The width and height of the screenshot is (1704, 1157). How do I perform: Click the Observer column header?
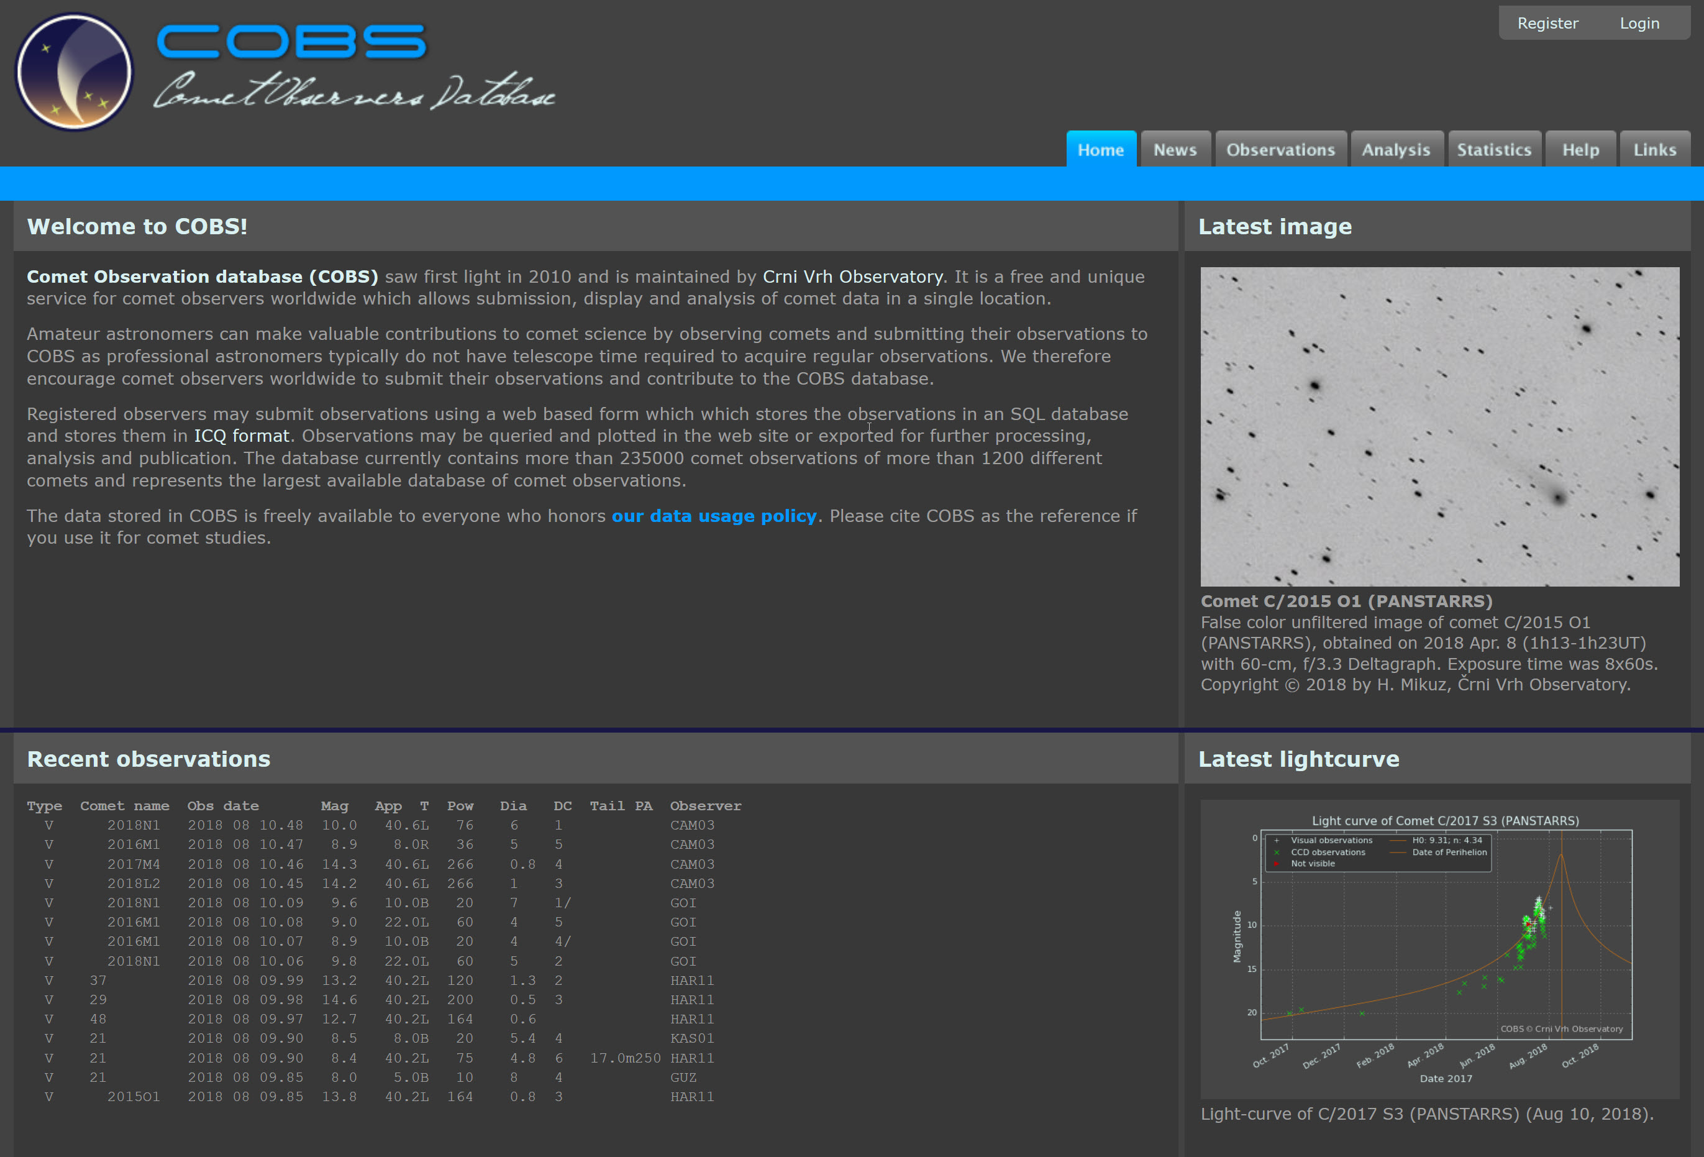click(705, 806)
